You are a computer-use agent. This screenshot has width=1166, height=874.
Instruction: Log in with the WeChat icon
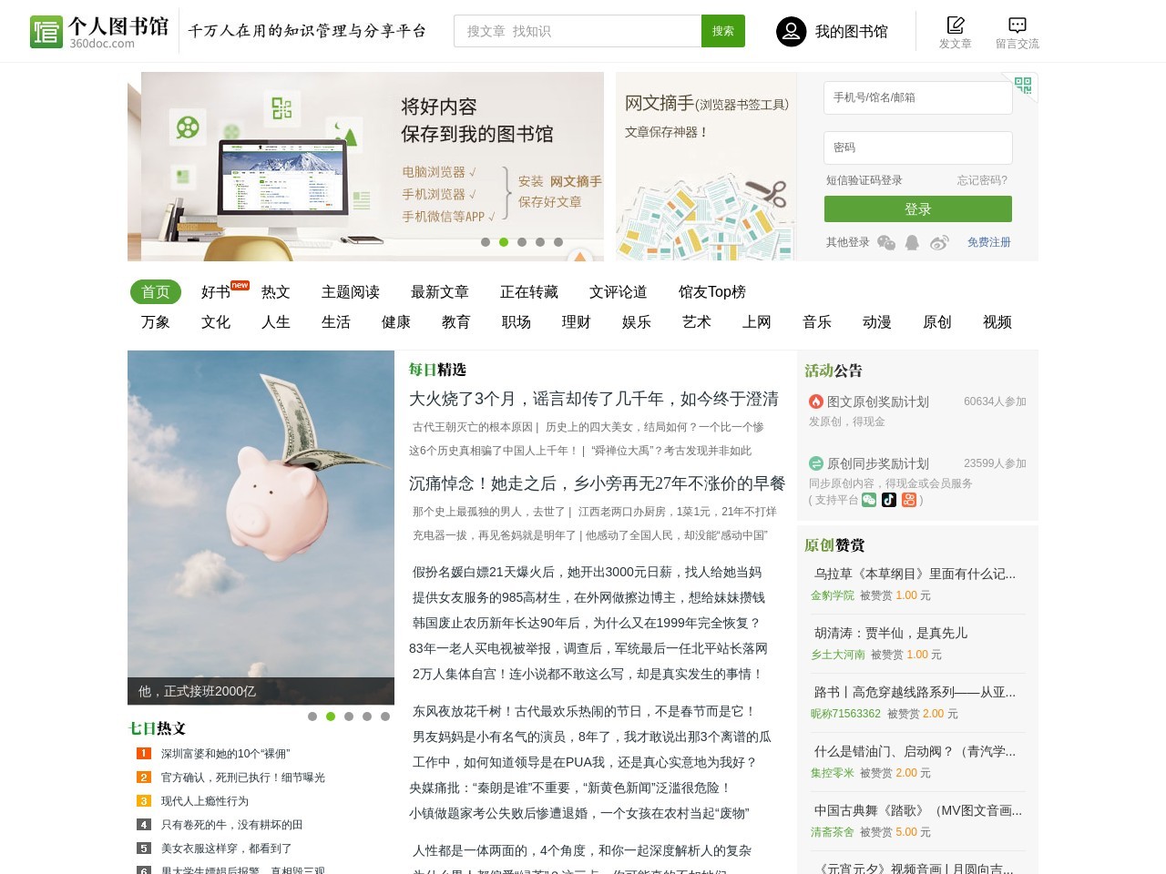click(x=885, y=242)
